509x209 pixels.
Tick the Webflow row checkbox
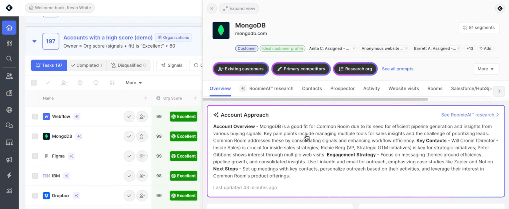(x=35, y=117)
